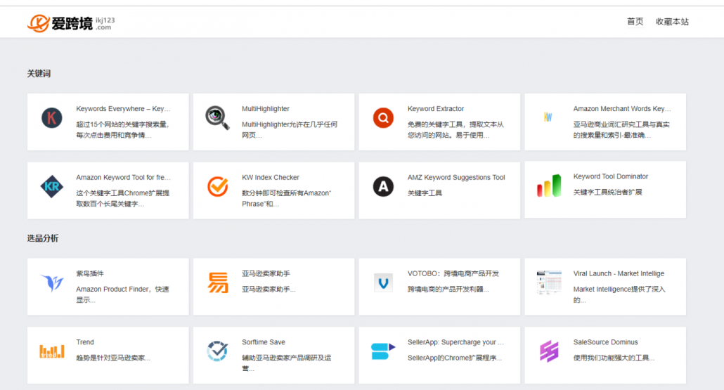This screenshot has height=390, width=724.
Task: Click the KW Index Checker checkmark icon
Action: pyautogui.click(x=217, y=186)
